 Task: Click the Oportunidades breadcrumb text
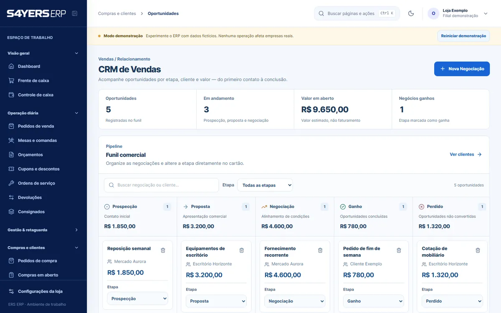click(x=163, y=13)
